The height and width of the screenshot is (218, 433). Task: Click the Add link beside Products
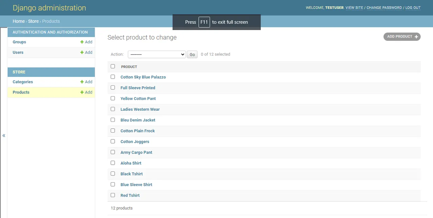point(86,92)
